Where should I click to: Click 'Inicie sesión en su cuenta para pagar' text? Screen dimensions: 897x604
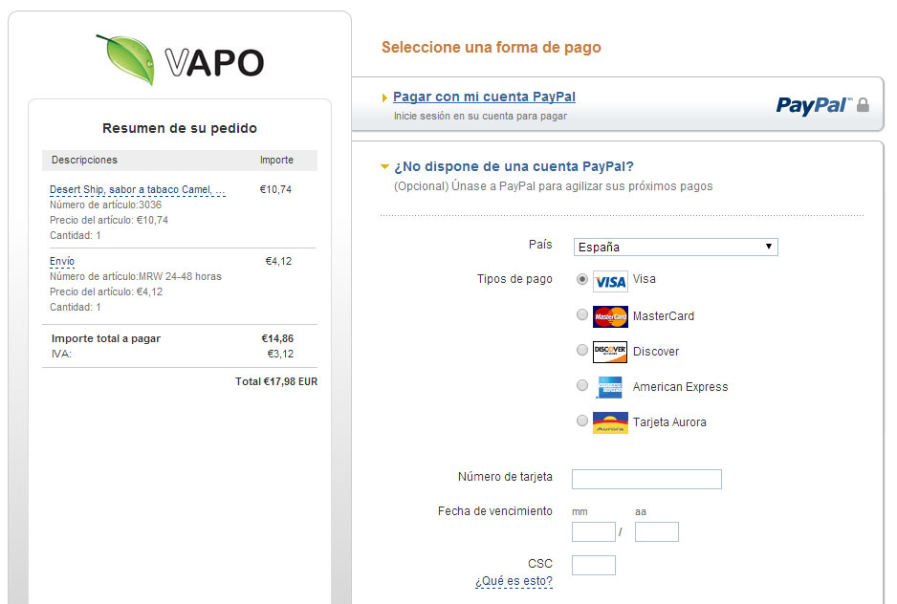480,116
